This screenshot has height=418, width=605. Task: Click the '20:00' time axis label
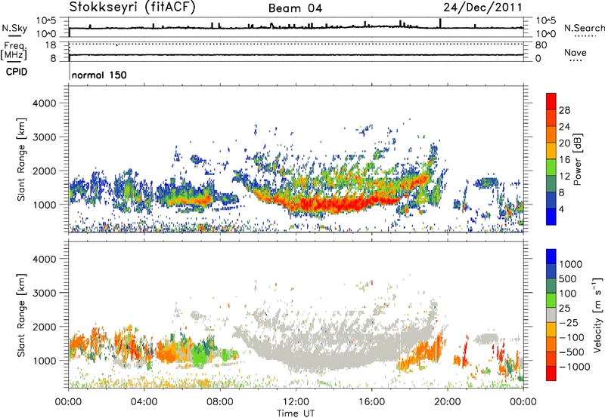pyautogui.click(x=447, y=402)
